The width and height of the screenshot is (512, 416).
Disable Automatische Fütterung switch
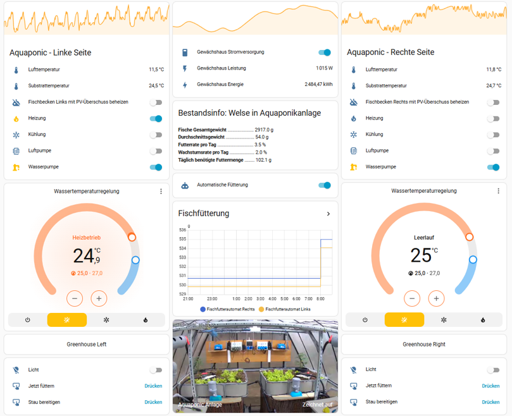coord(325,185)
